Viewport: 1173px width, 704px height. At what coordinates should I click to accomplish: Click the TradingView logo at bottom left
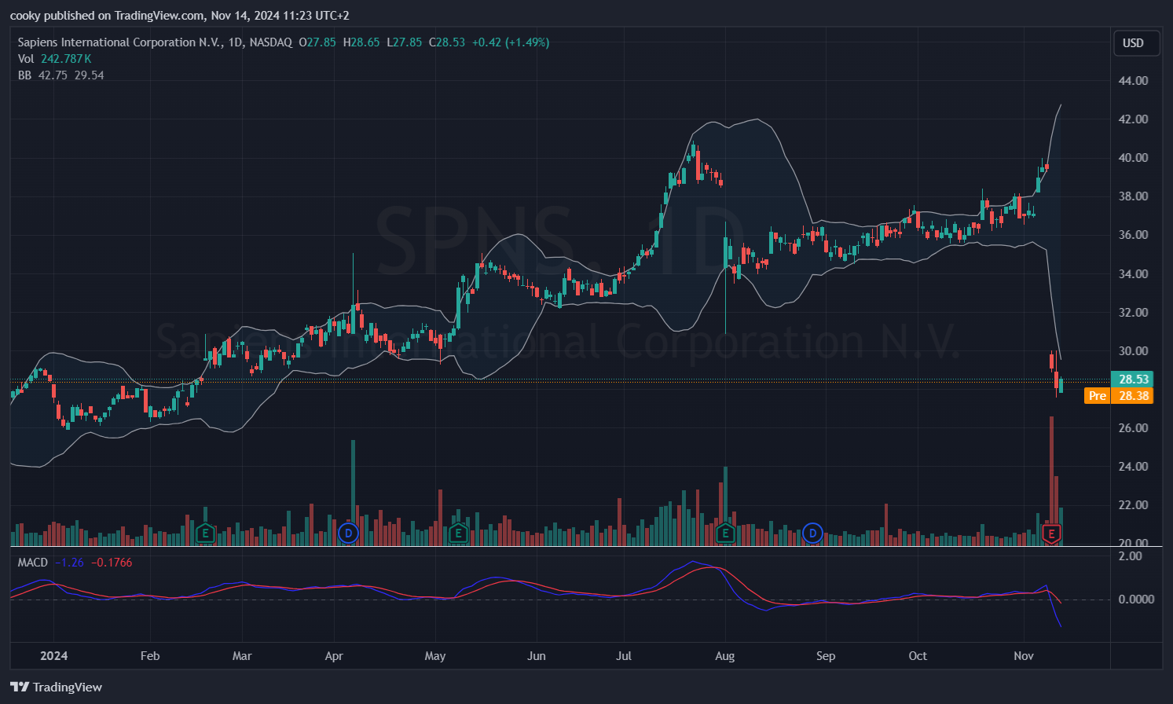coord(57,687)
